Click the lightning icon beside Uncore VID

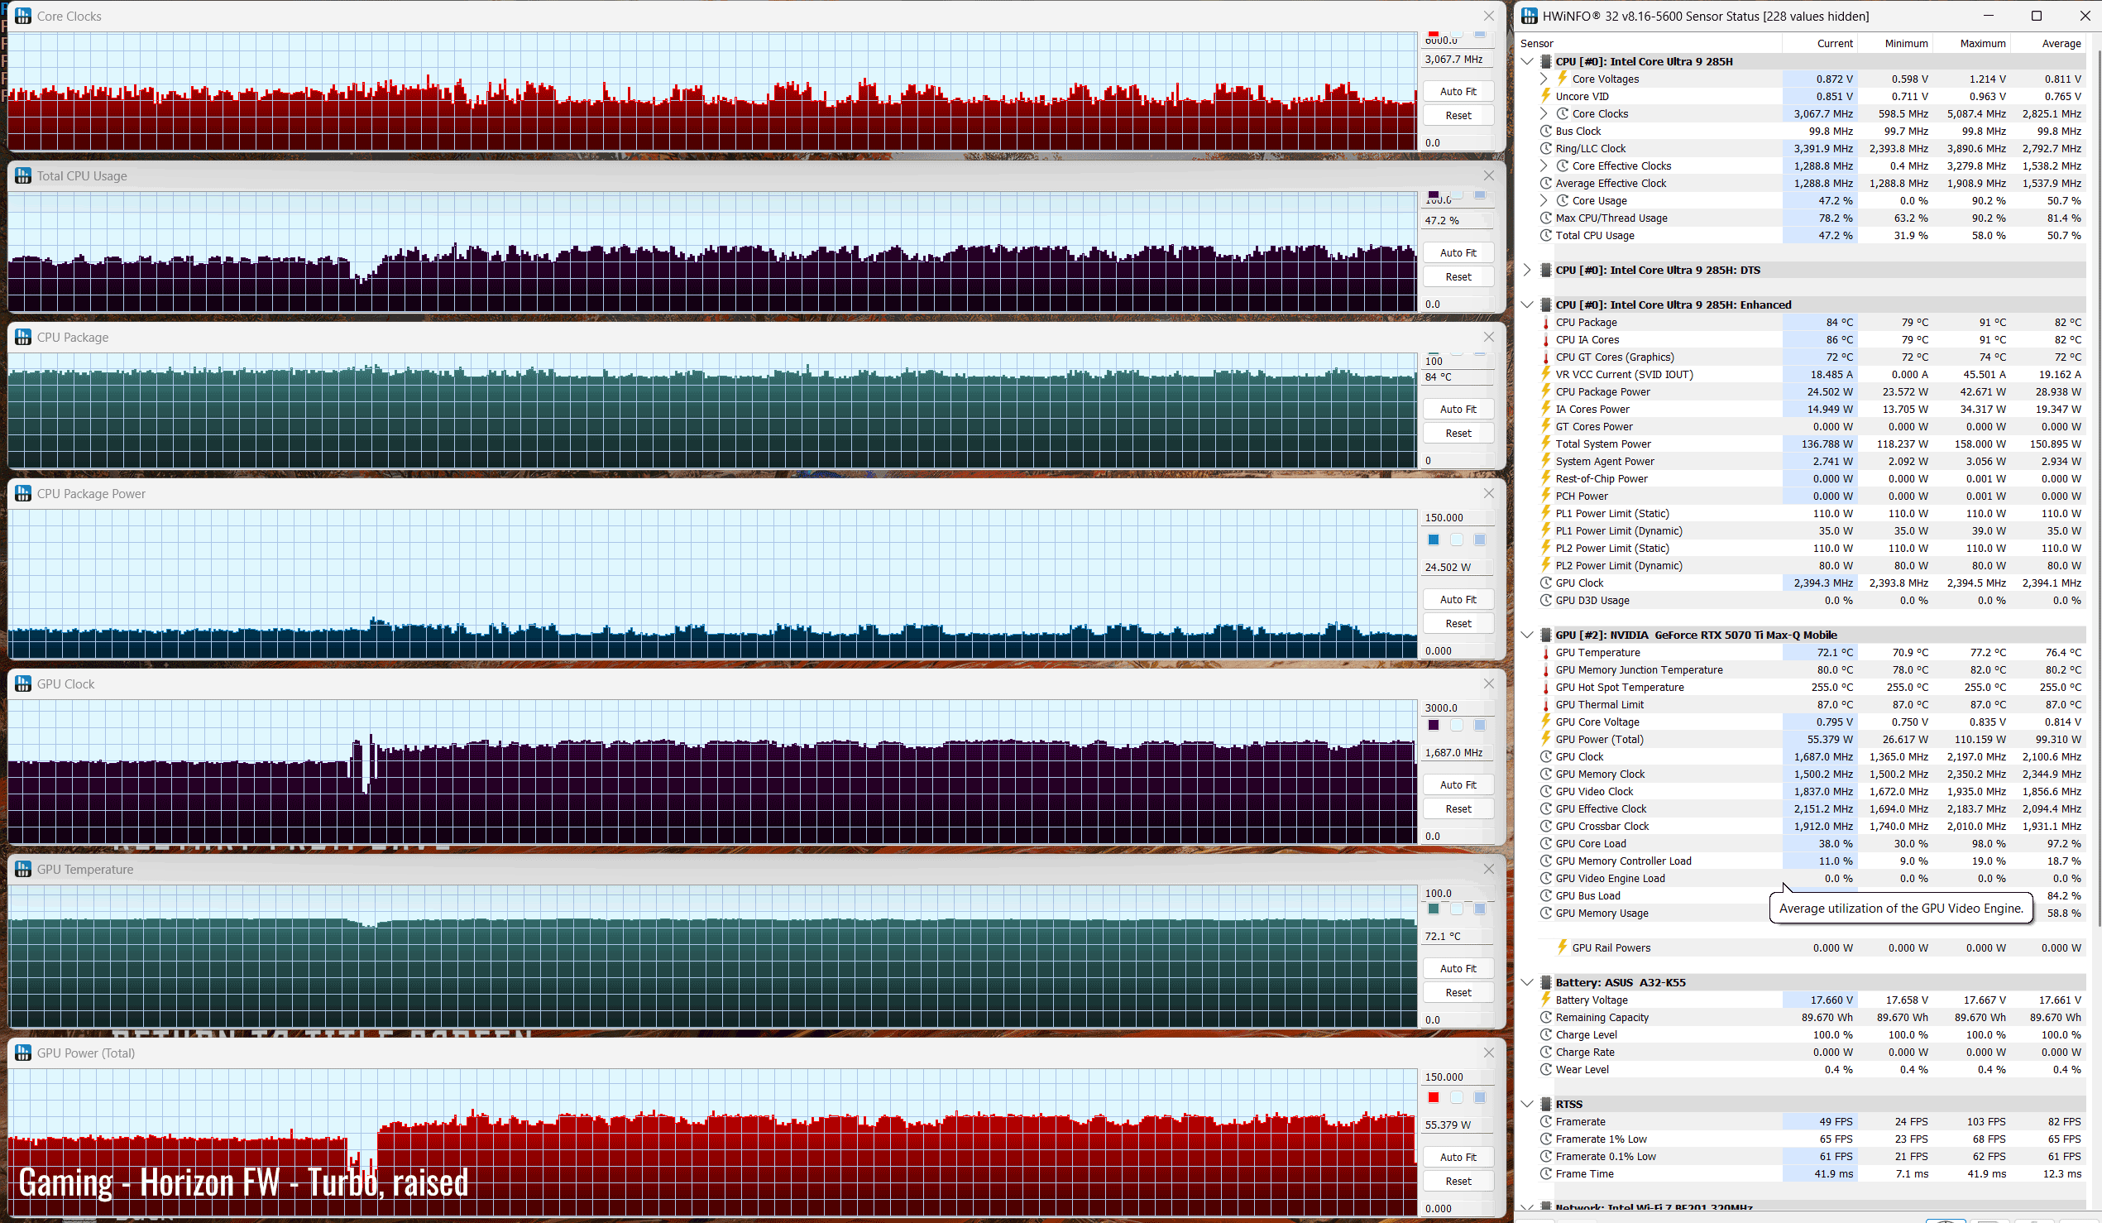1545,96
